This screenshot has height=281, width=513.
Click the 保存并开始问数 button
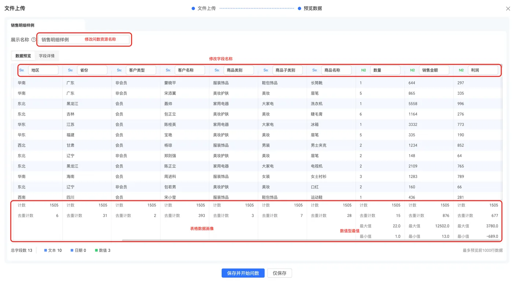[243, 273]
